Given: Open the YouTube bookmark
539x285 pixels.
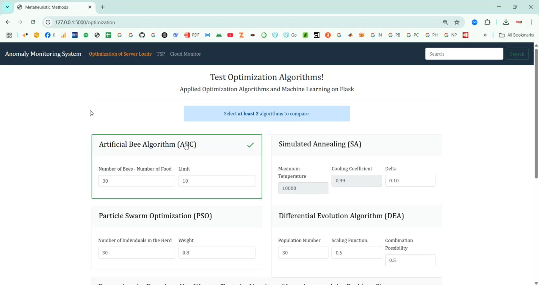Looking at the screenshot, I should point(230,35).
